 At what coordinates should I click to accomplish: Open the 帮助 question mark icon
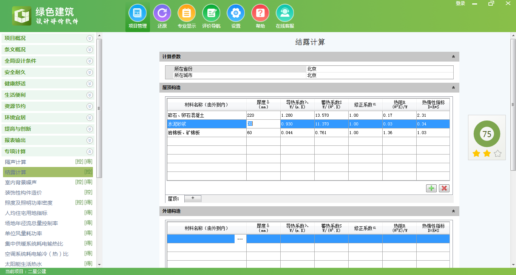click(260, 16)
